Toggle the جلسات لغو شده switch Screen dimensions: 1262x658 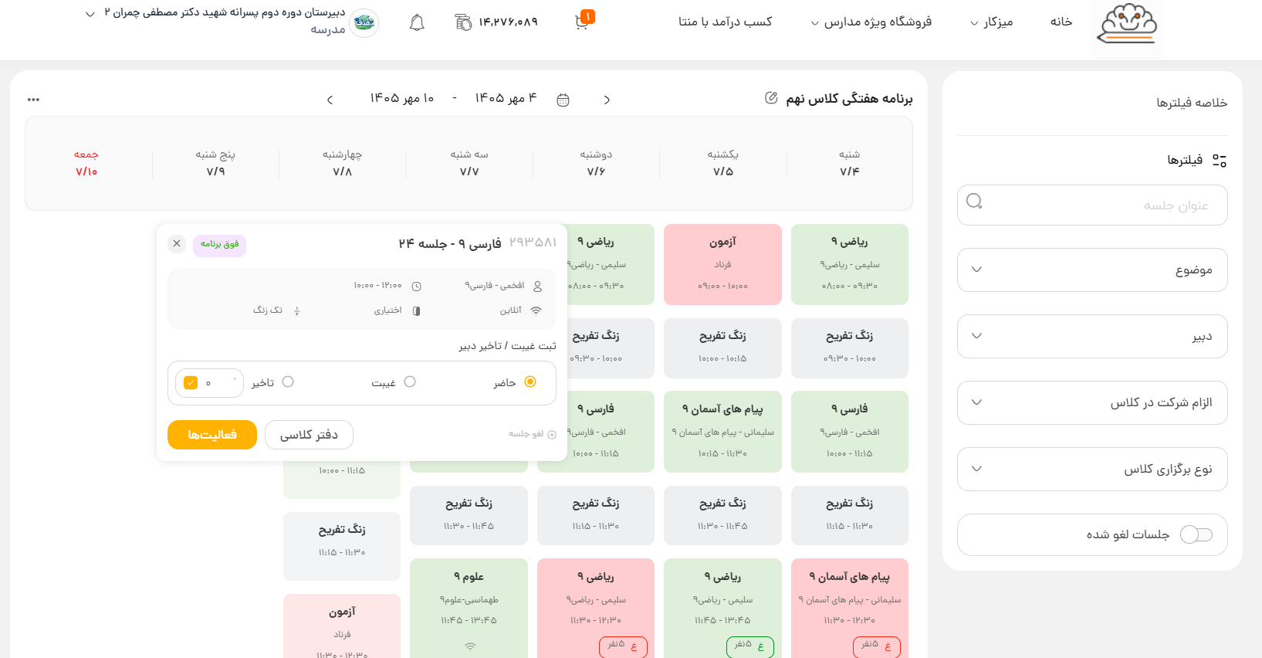[x=1196, y=534]
